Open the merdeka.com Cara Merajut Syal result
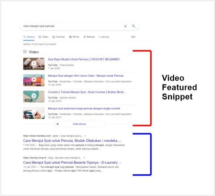 (72, 141)
